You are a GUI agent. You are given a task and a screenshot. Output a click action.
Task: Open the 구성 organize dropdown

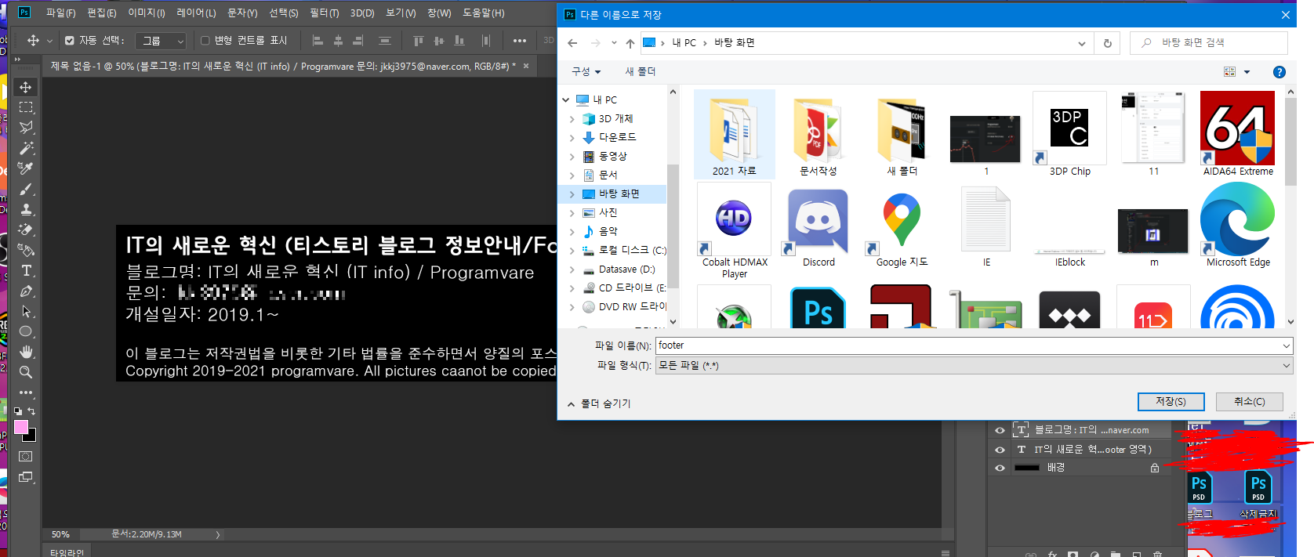click(x=586, y=71)
